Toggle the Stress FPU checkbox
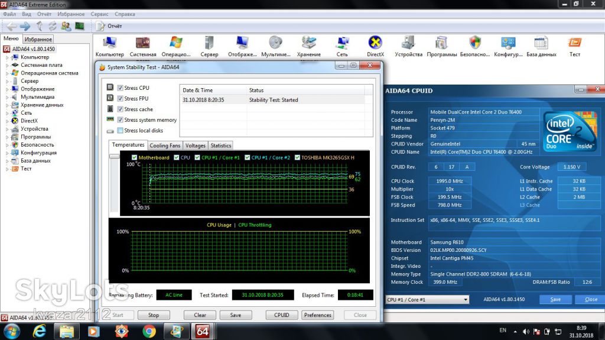The image size is (605, 340). (120, 99)
